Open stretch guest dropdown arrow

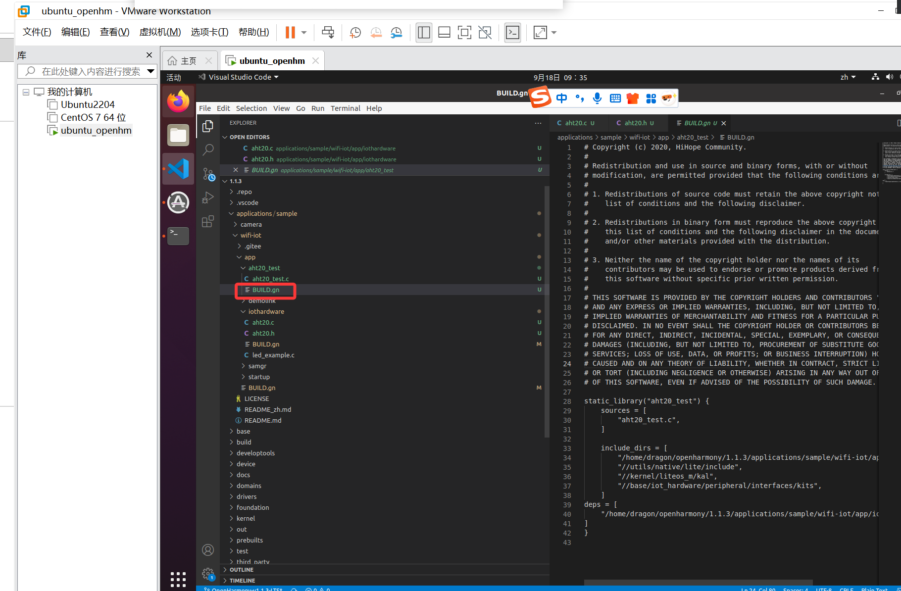(x=554, y=33)
